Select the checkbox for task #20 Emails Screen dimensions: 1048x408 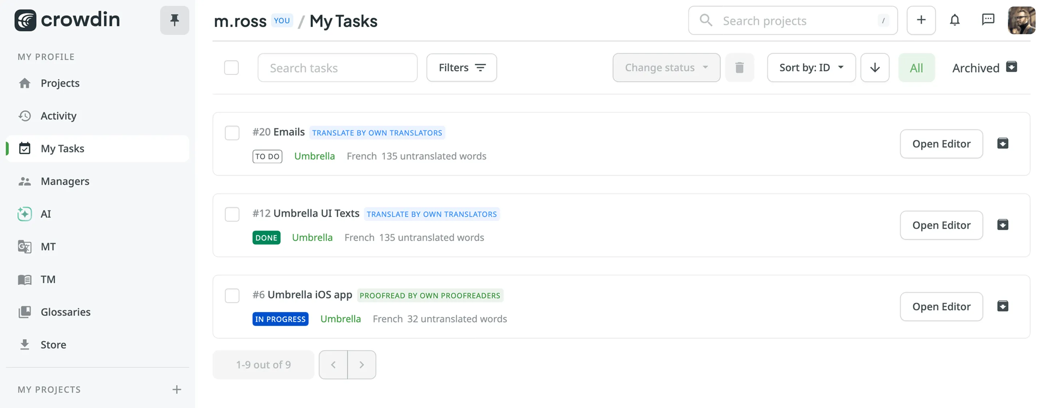tap(232, 133)
